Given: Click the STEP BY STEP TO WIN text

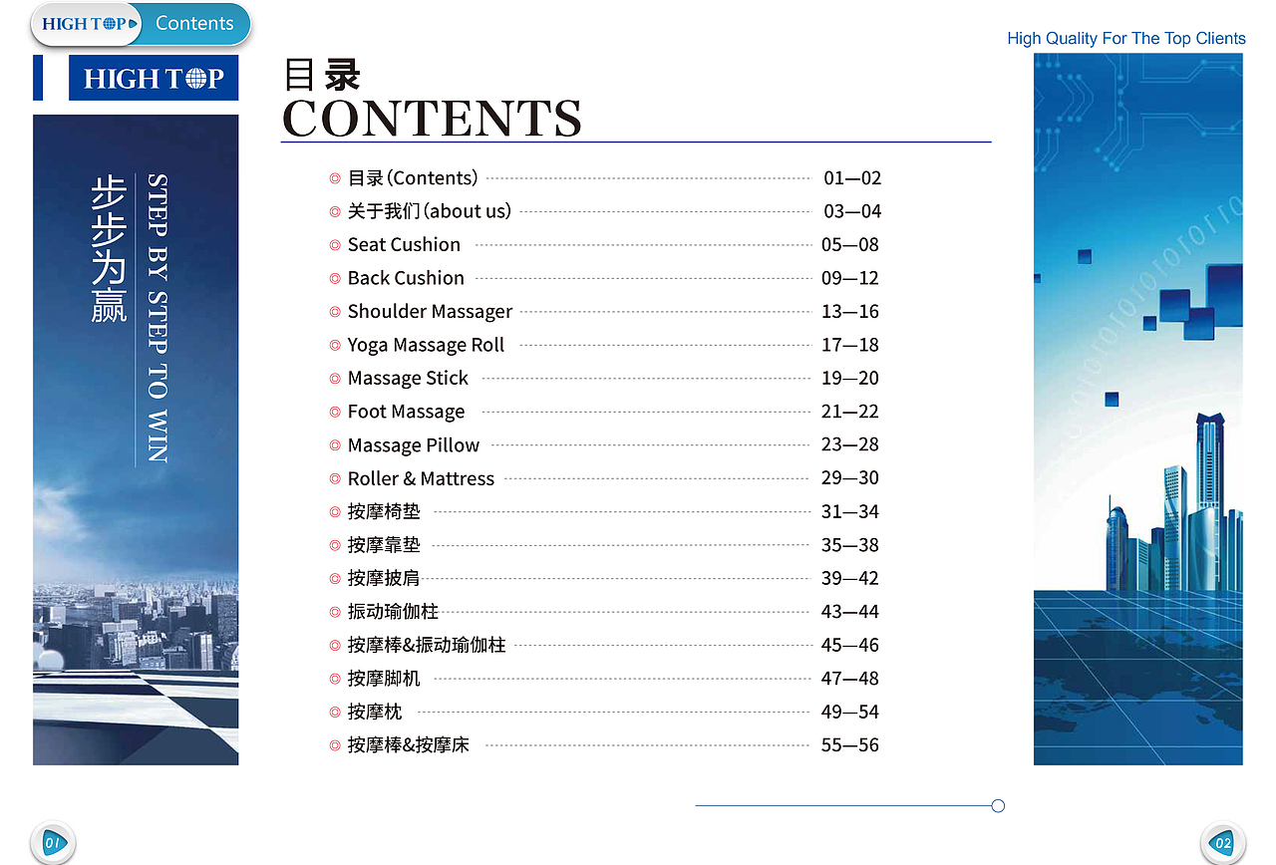Looking at the screenshot, I should point(158,318).
